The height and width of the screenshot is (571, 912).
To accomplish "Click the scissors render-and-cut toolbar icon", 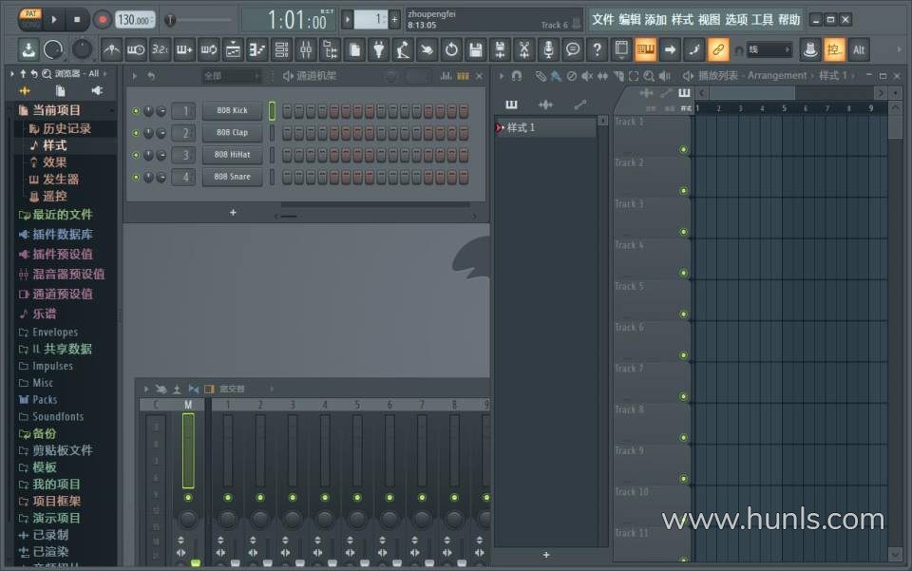I will coord(524,50).
